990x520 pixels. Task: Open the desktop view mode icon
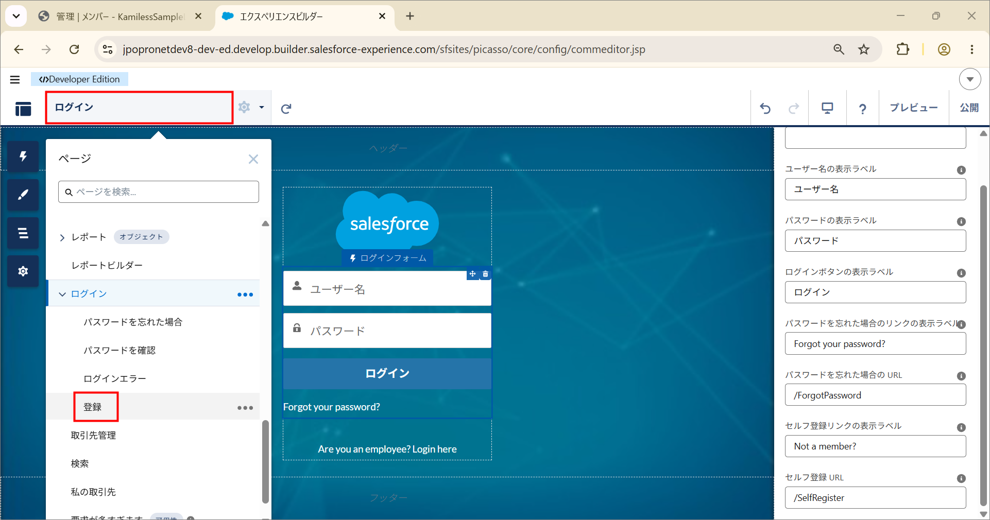click(x=827, y=108)
